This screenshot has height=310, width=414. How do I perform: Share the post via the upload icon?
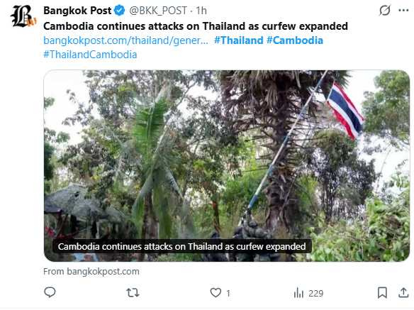[x=403, y=292]
